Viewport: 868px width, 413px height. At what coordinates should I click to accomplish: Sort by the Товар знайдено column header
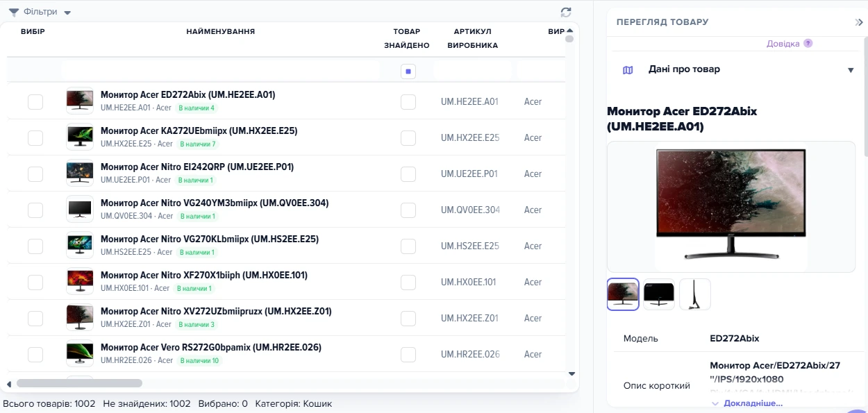coord(407,39)
